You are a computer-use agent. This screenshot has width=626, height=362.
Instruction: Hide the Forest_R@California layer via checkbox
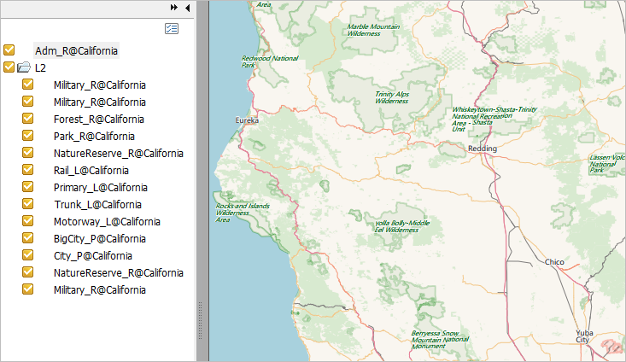point(28,119)
